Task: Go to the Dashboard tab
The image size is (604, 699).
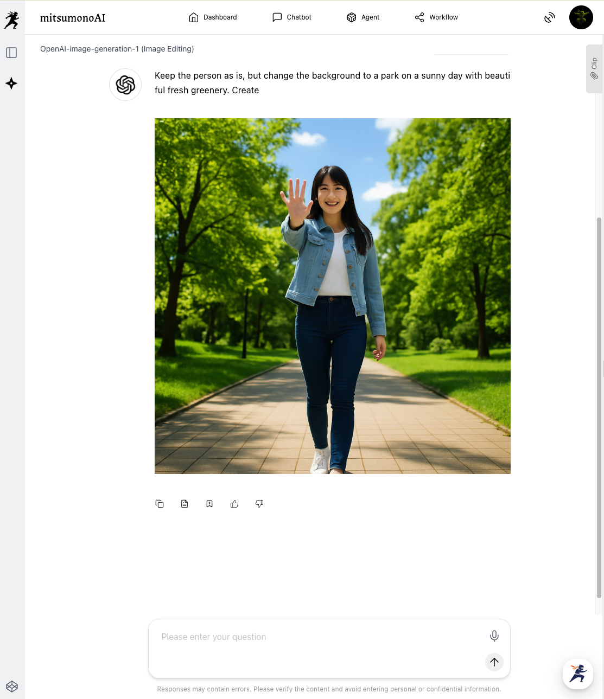Action: coord(213,17)
